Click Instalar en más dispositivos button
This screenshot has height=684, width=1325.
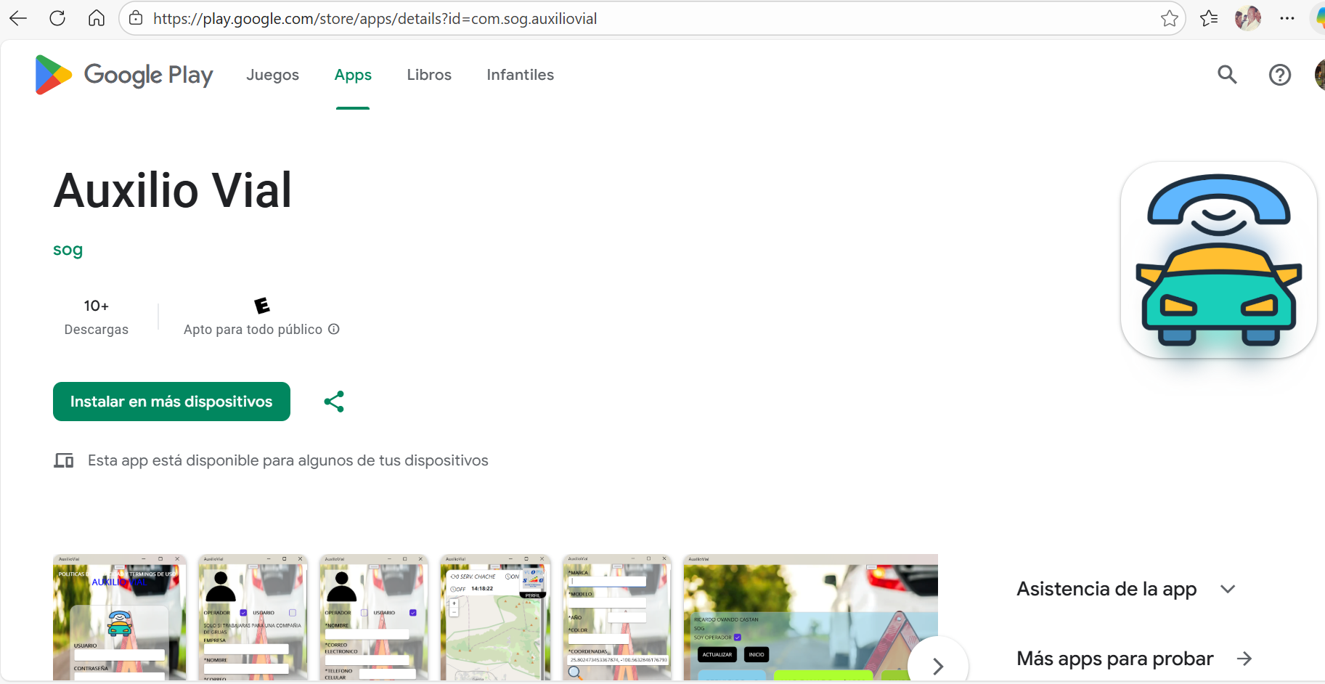click(171, 402)
